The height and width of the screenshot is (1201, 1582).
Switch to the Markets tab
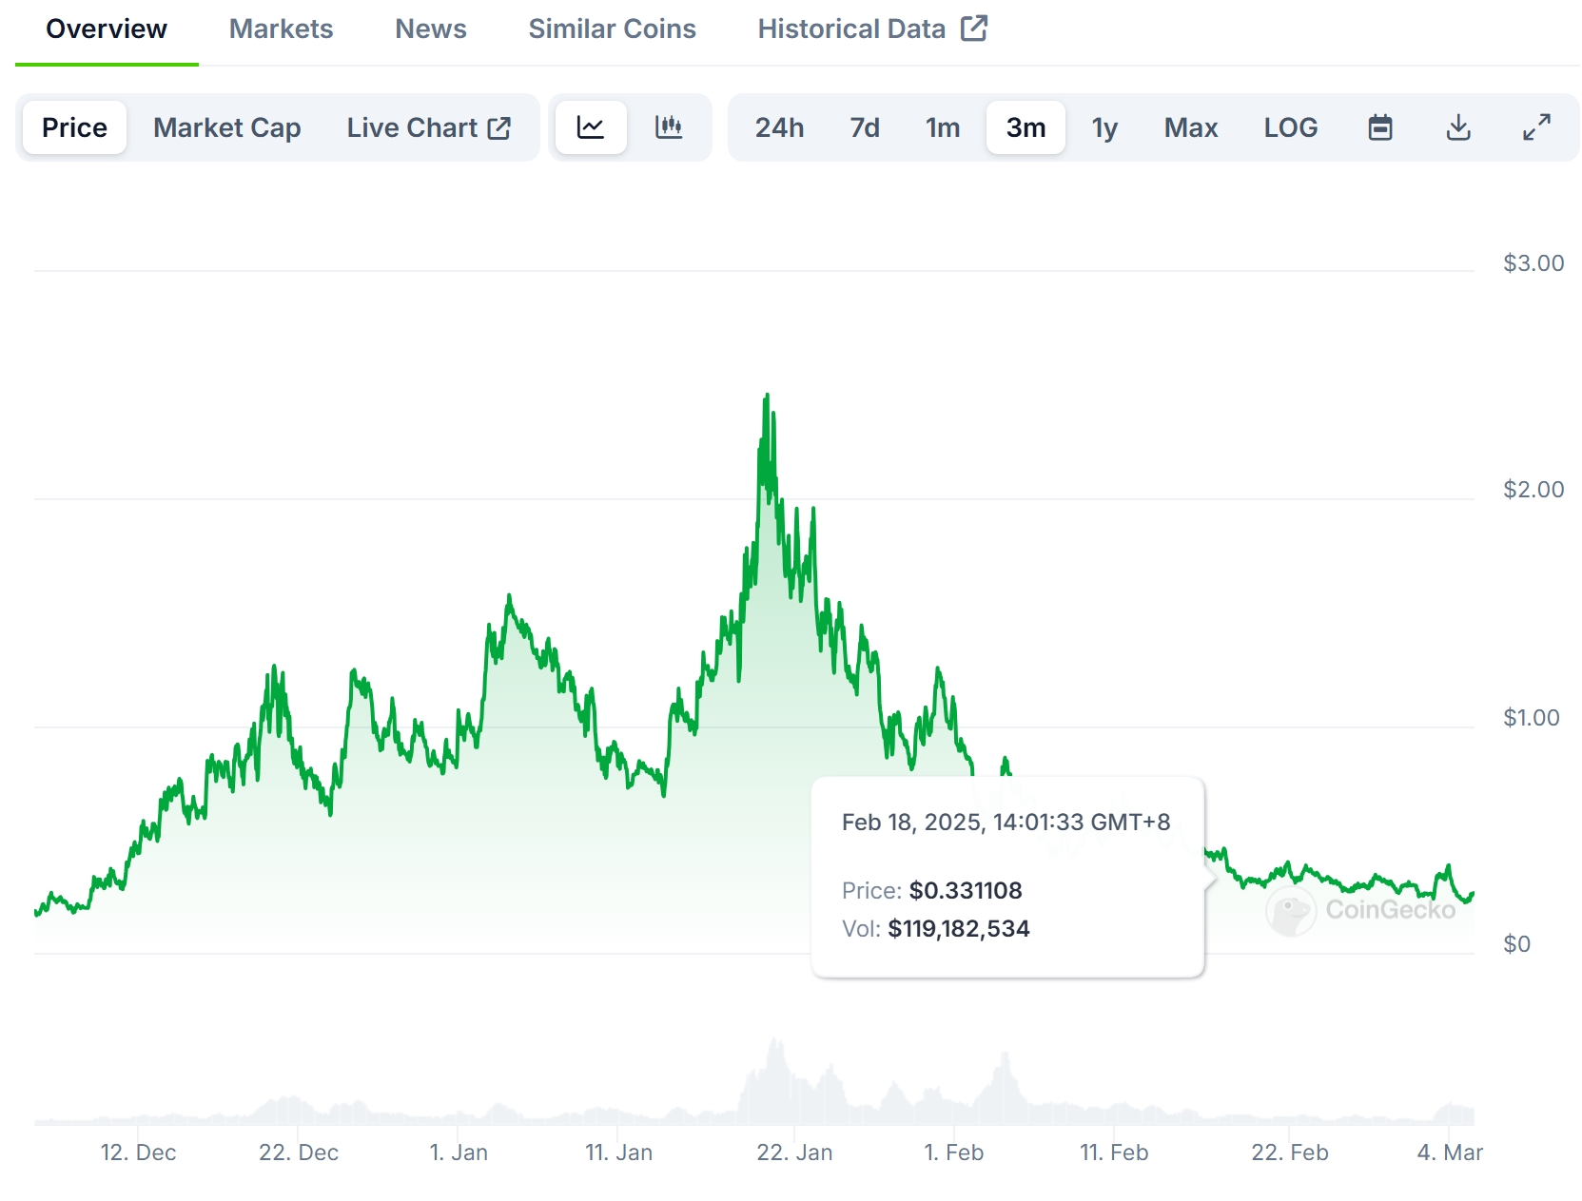(281, 29)
